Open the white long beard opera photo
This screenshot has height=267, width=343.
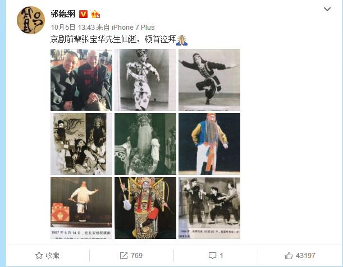pos(145,144)
